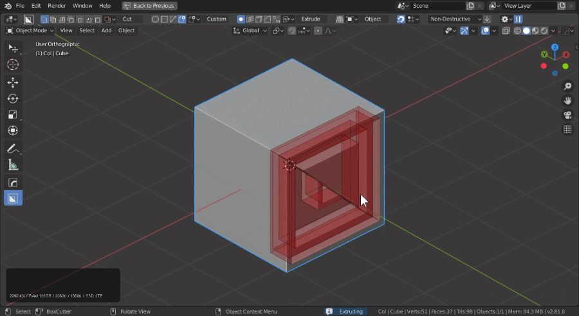Choose the Box cutter shape
Viewport: 579px width, 316px height.
click(164, 19)
